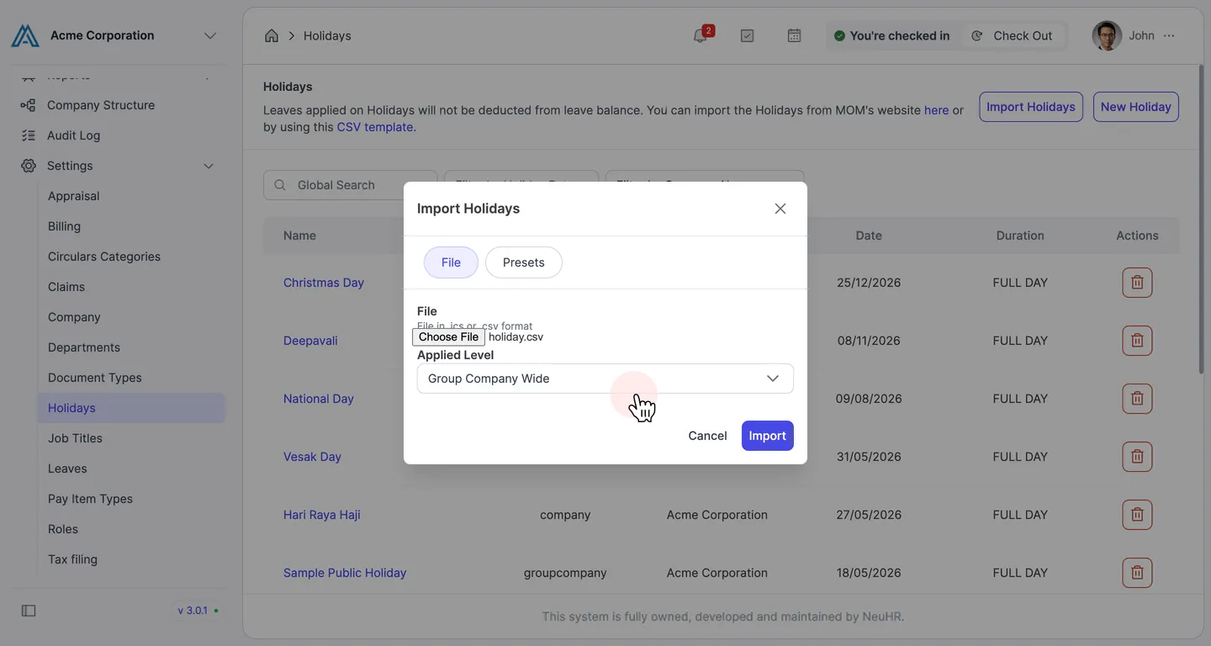Image resolution: width=1211 pixels, height=646 pixels.
Task: Close the Import Holidays dialog
Action: tap(780, 209)
